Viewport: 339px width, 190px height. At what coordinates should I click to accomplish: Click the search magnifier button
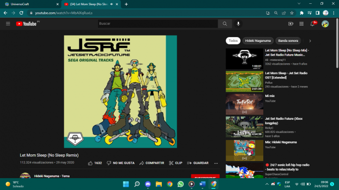tap(225, 23)
